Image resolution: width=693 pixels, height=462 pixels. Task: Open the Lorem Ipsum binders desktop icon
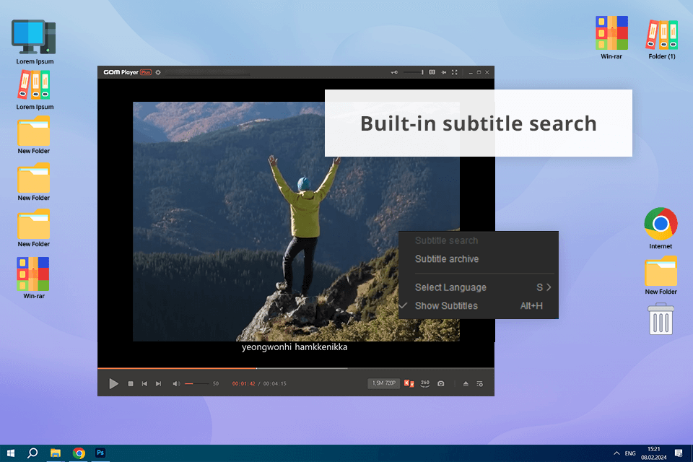35,90
